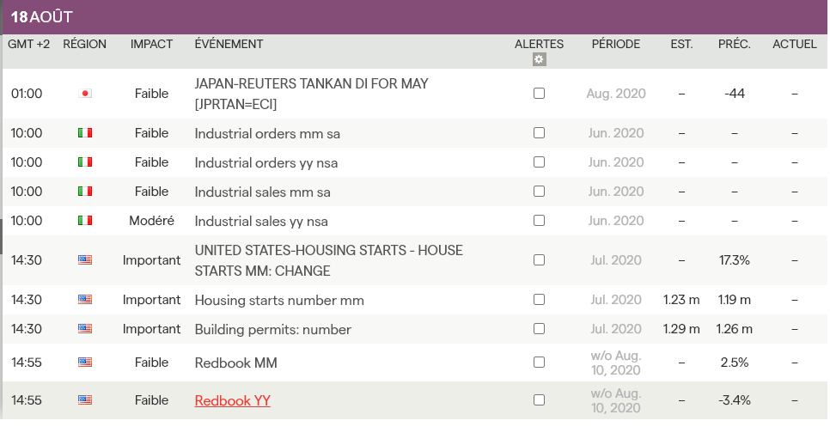The width and height of the screenshot is (830, 445).
Task: Open Industrial orders yy nsa event details
Action: click(265, 162)
